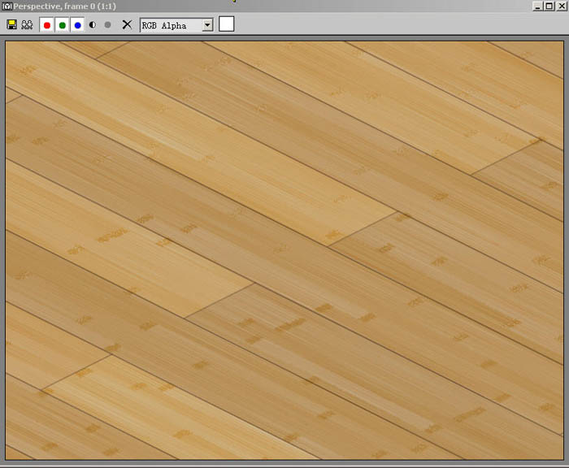
Task: Toggle the red channel display
Action: coord(47,25)
